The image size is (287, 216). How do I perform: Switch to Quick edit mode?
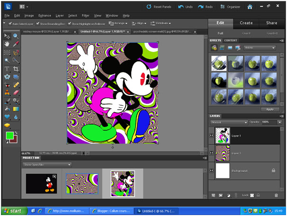coord(246,33)
